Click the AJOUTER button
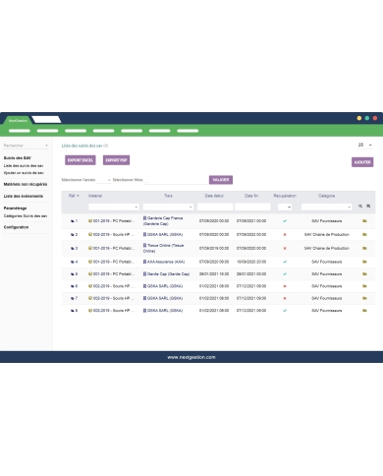This screenshot has height=476, width=383. click(x=362, y=162)
